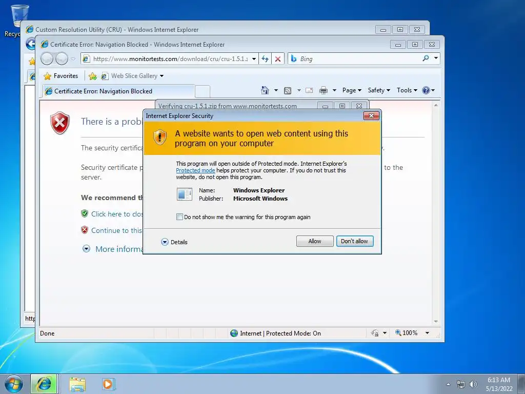Viewport: 525px width, 394px height.
Task: Click the network tray icon
Action: pyautogui.click(x=461, y=384)
